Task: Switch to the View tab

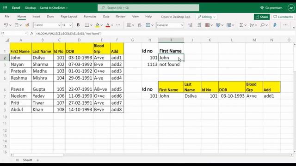Action: tap(136, 17)
